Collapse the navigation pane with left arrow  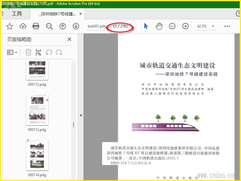pyautogui.click(x=81, y=116)
